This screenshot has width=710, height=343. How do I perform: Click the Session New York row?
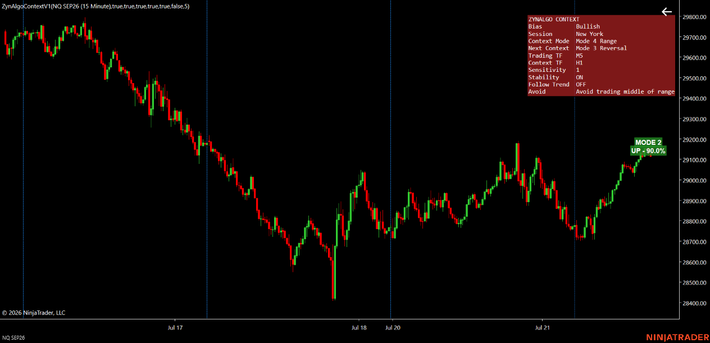(601, 34)
